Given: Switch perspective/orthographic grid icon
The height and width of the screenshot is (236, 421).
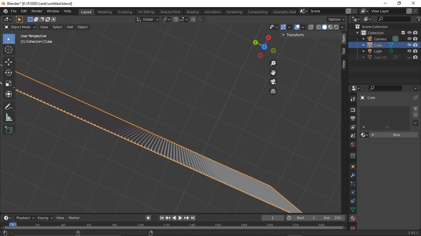Looking at the screenshot, I should (273, 91).
